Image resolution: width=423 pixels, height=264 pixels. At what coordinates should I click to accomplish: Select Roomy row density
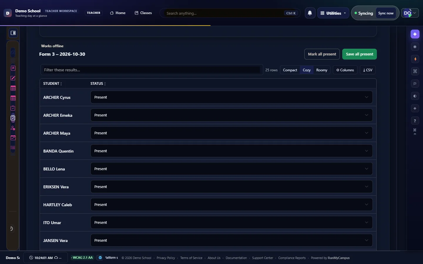(322, 70)
